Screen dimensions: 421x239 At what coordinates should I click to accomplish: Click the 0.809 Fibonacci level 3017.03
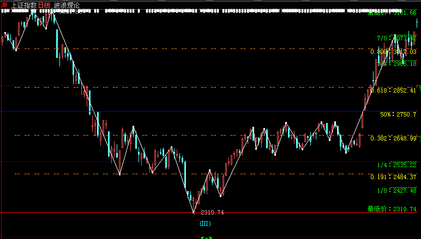[x=393, y=52]
